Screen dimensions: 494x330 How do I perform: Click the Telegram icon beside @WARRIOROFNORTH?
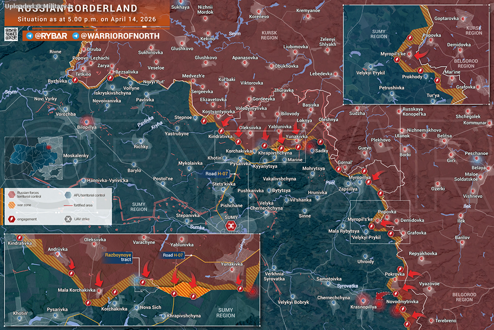(x=76, y=36)
